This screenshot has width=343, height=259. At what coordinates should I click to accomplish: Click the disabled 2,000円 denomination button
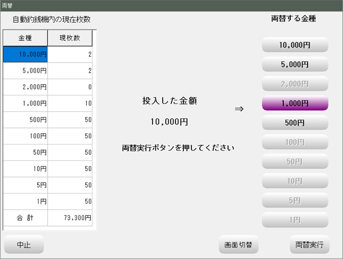[295, 84]
